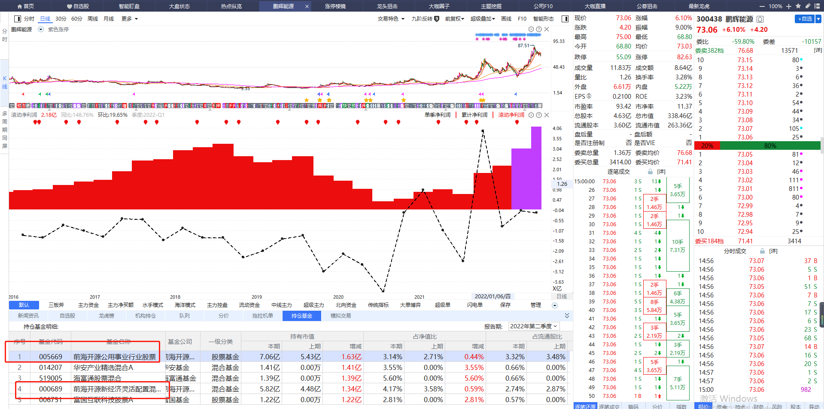This screenshot has height=409, width=824.
Task: Switch to 龙虎榜 tab
Action: point(106,315)
